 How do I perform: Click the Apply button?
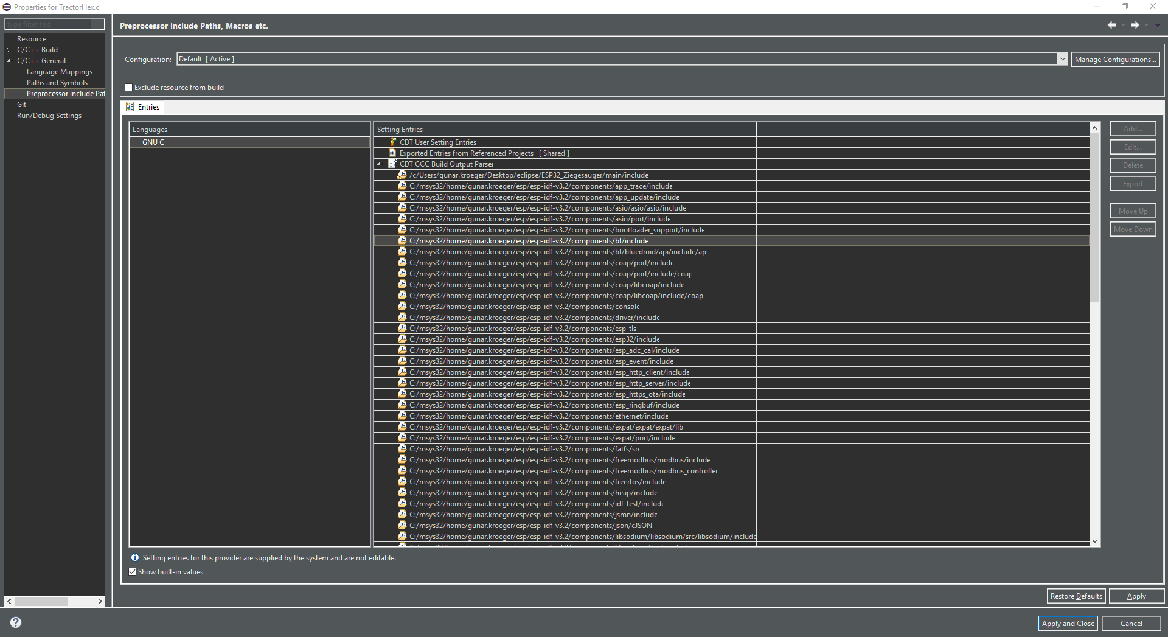(1136, 596)
